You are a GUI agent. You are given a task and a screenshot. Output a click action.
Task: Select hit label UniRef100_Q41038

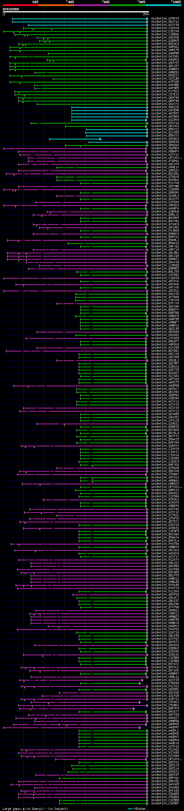(x=165, y=262)
